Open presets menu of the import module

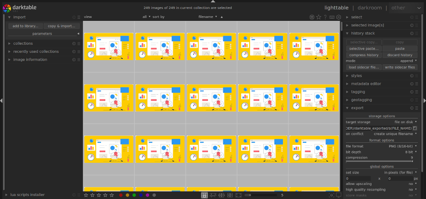point(79,17)
